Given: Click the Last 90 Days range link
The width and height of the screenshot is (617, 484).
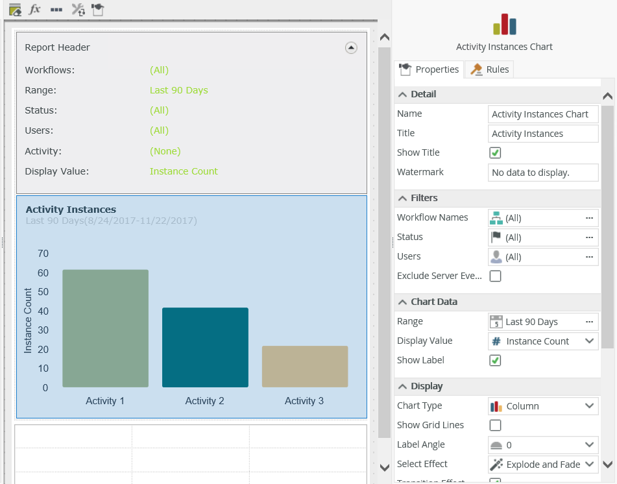Looking at the screenshot, I should point(178,90).
